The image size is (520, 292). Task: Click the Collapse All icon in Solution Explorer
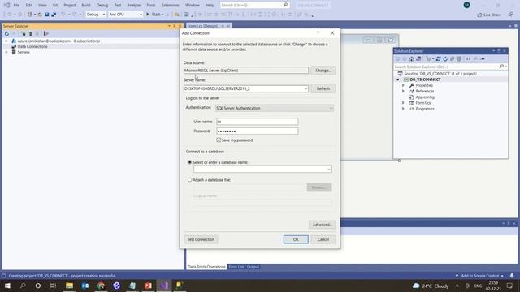pyautogui.click(x=452, y=59)
